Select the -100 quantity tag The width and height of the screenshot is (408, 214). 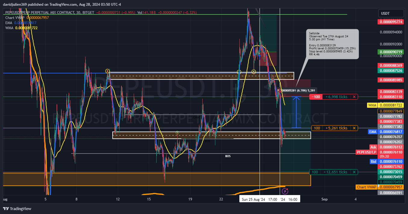[316, 97]
